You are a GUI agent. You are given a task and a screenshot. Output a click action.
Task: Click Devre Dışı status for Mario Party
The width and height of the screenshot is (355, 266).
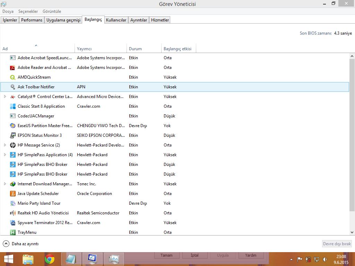[138, 203]
